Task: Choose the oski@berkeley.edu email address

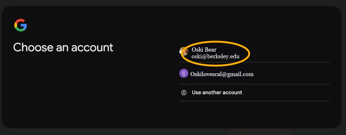Action: [215, 56]
